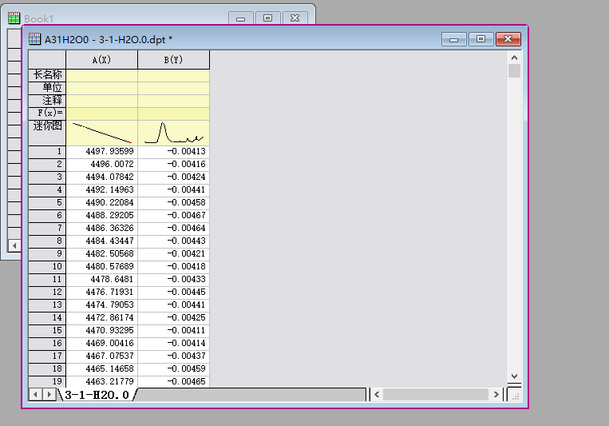
Task: Click the A31H2O0 workbook title bar icon
Action: [34, 38]
